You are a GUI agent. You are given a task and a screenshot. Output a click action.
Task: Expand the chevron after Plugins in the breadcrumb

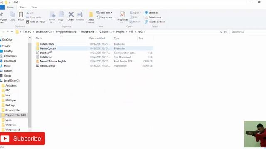[127, 32]
